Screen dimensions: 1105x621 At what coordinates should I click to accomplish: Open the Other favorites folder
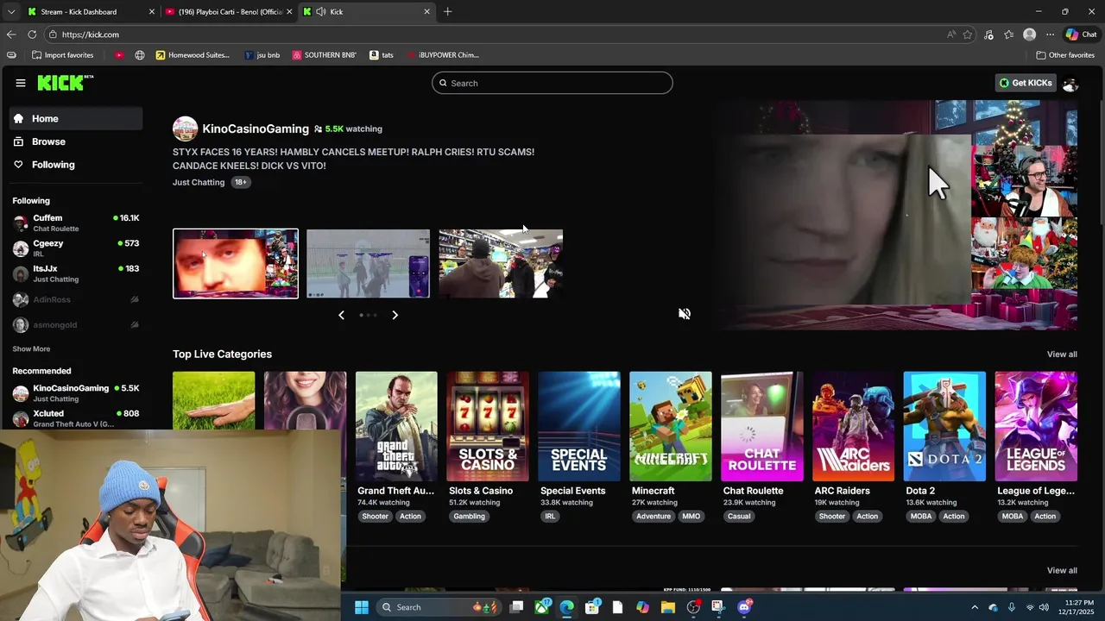[x=1065, y=55]
